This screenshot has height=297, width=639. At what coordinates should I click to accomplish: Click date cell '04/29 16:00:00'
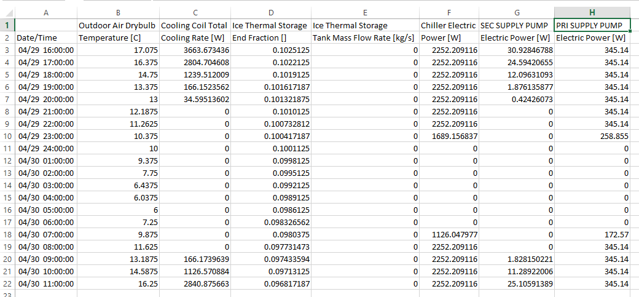pyautogui.click(x=46, y=50)
